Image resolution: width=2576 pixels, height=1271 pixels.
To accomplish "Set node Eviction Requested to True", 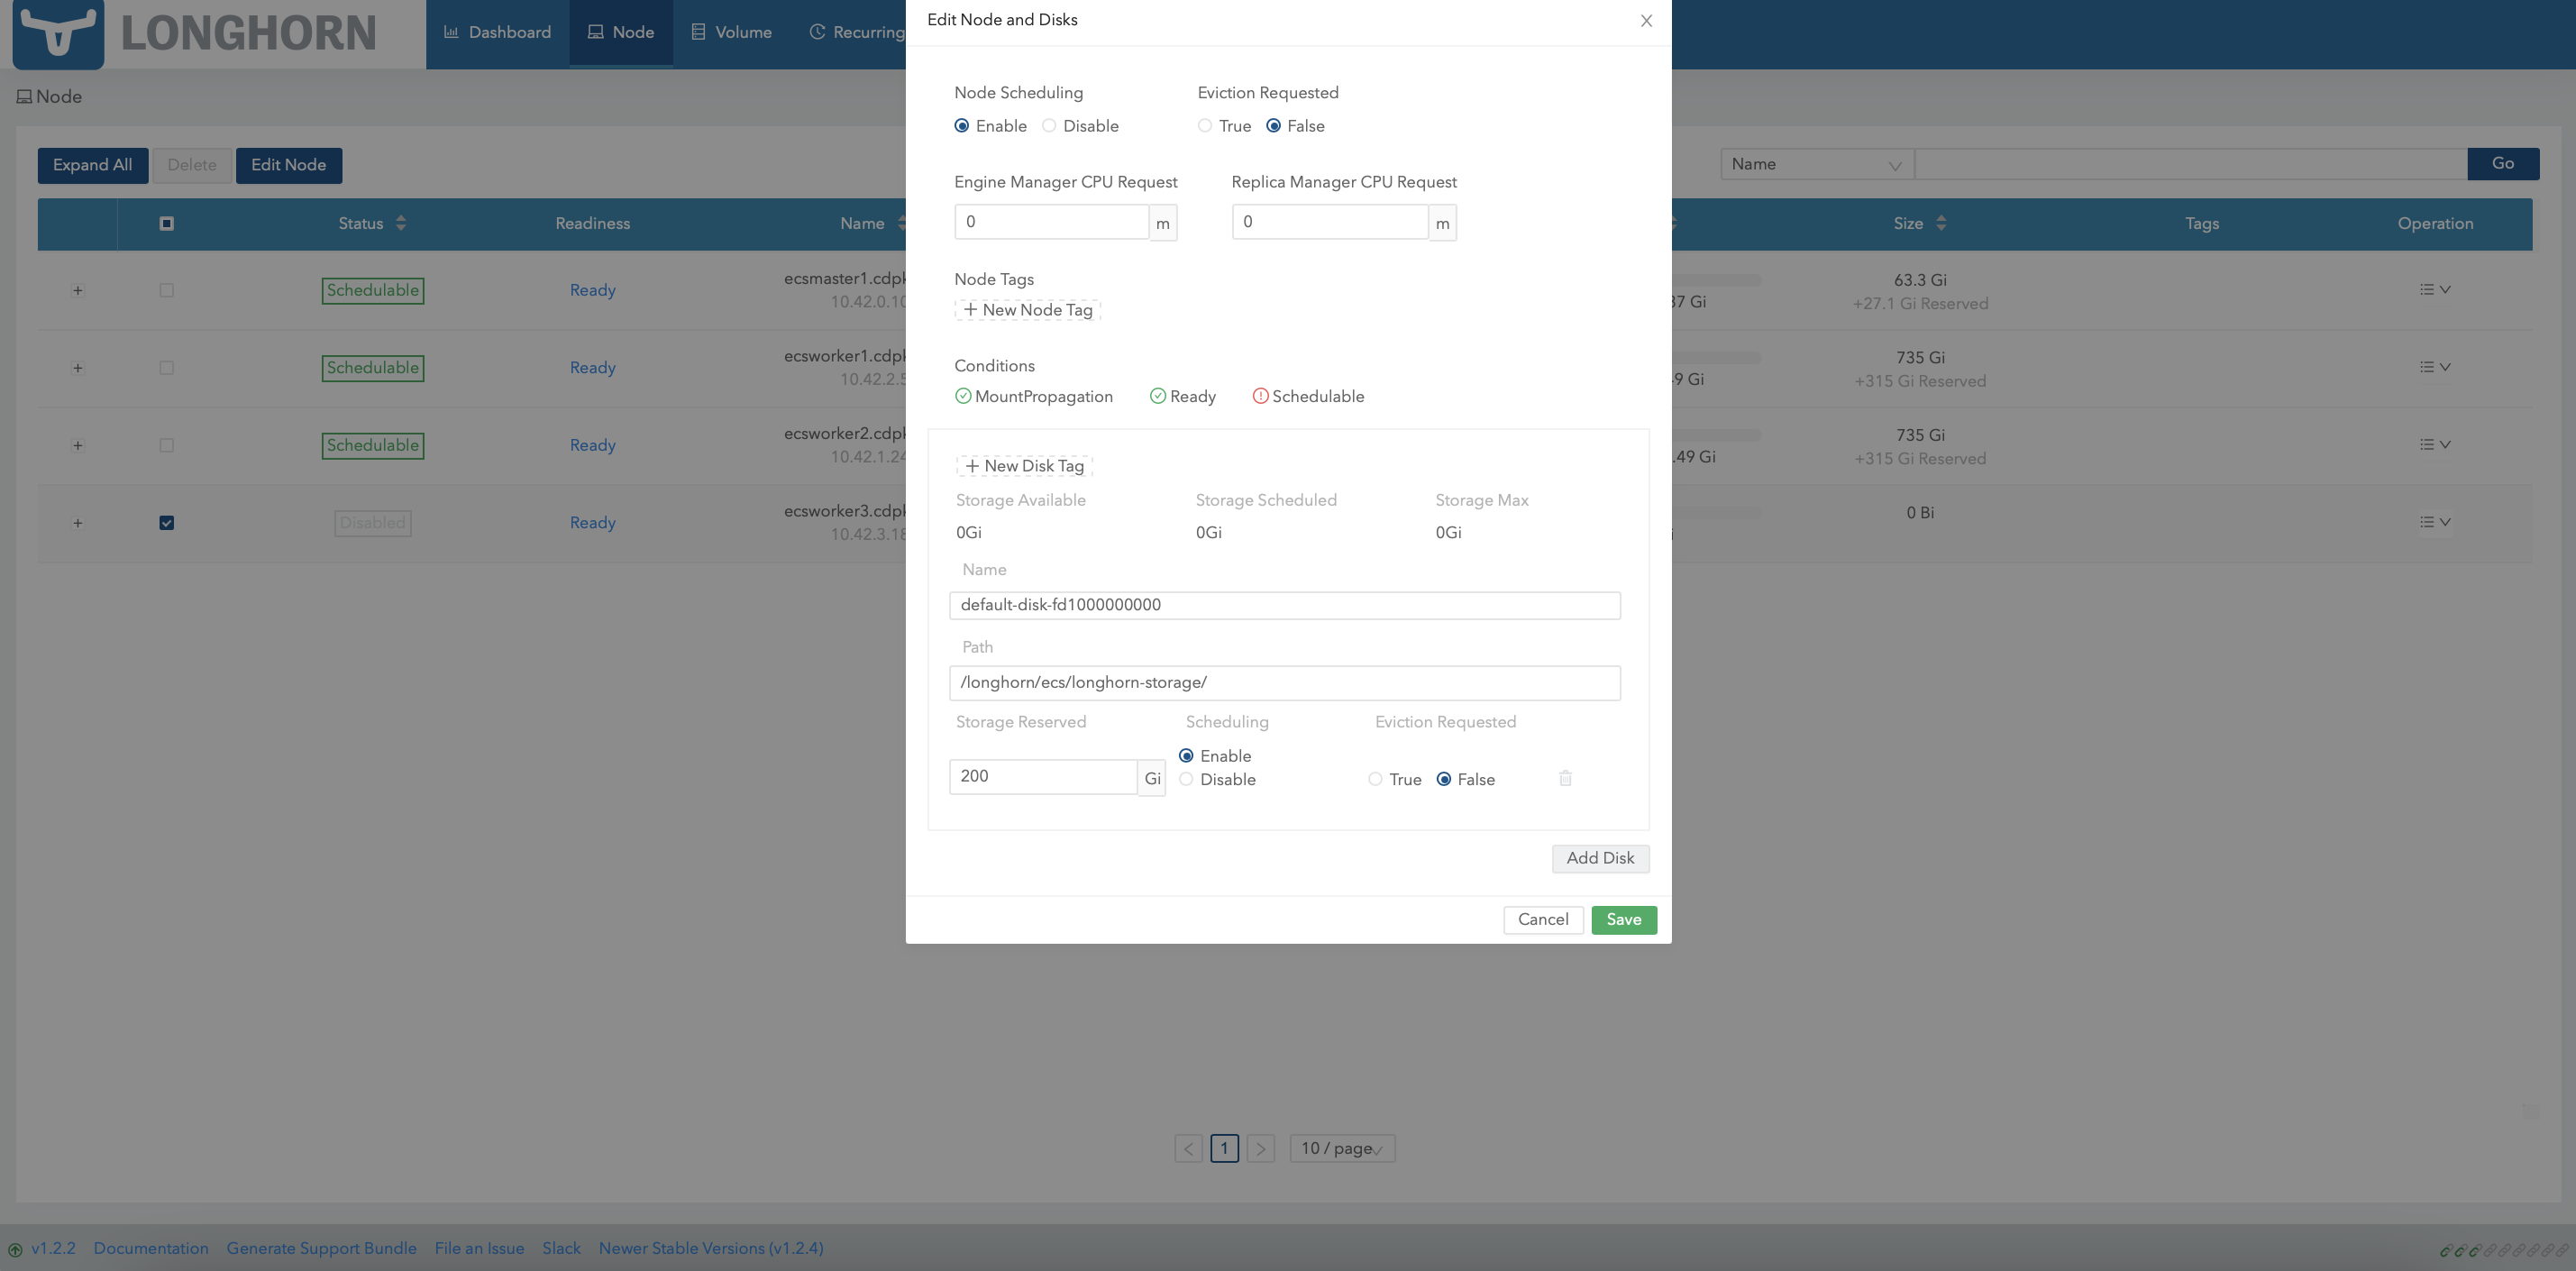I will pos(1205,126).
